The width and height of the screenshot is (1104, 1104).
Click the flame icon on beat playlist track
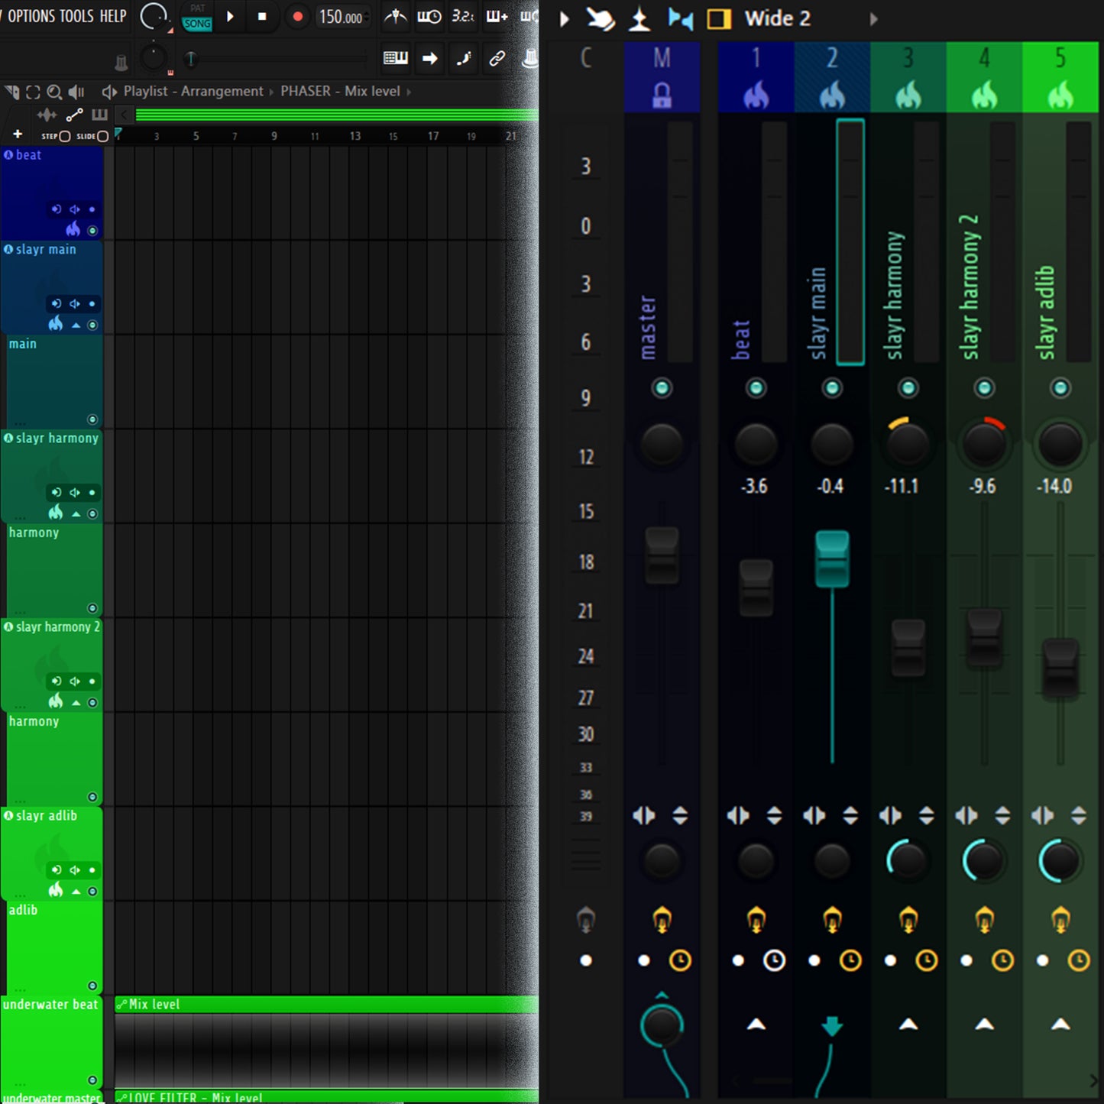73,228
